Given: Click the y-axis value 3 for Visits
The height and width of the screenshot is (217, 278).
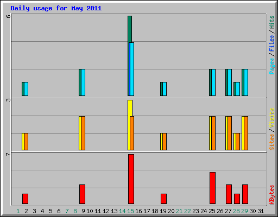Looking at the screenshot, I should (x=8, y=100).
